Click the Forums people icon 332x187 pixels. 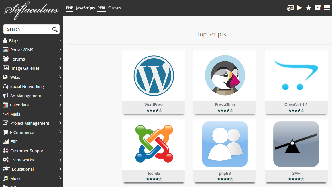tap(6, 59)
